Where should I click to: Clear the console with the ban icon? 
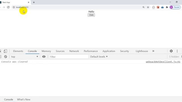click(6, 57)
